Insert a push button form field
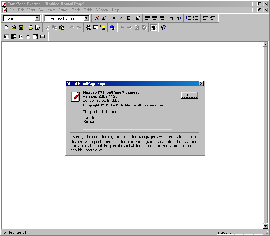 (42, 37)
